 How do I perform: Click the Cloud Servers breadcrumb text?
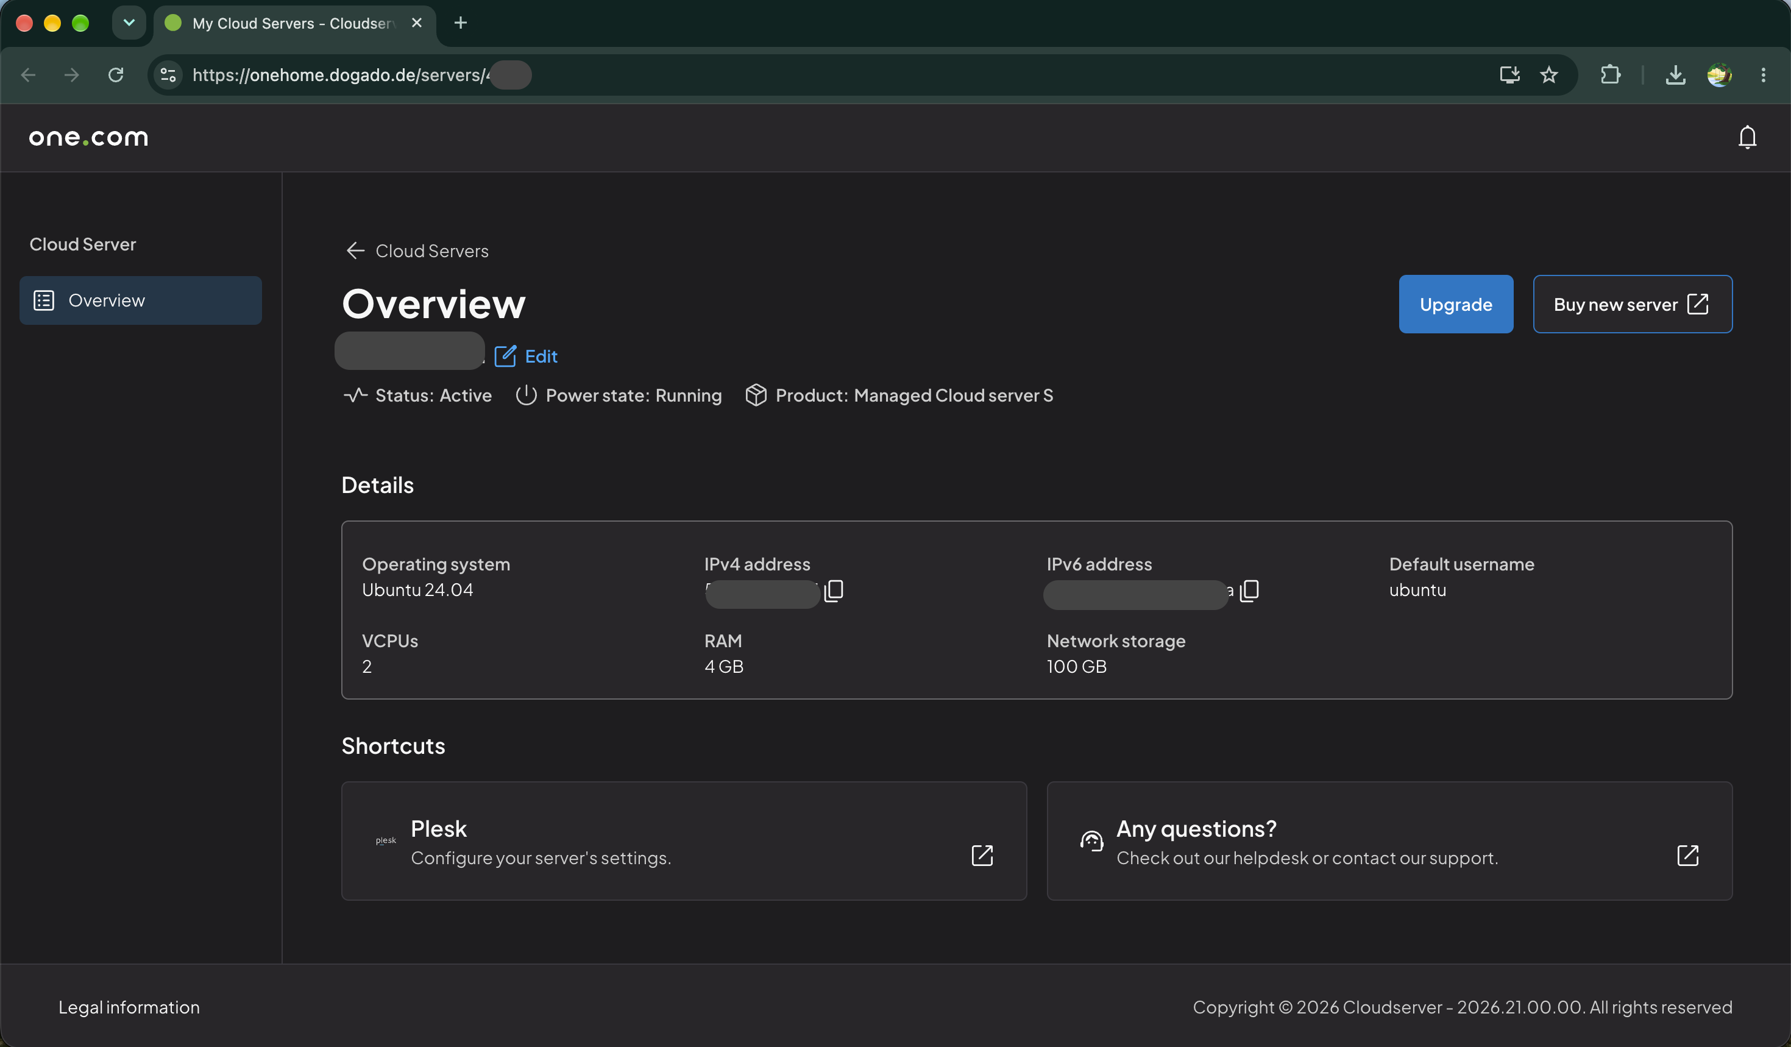[432, 251]
